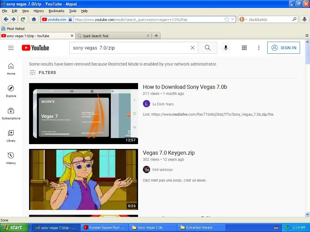Click the on-screen keyboard tray icon
The height and width of the screenshot is (232, 310).
(276, 228)
